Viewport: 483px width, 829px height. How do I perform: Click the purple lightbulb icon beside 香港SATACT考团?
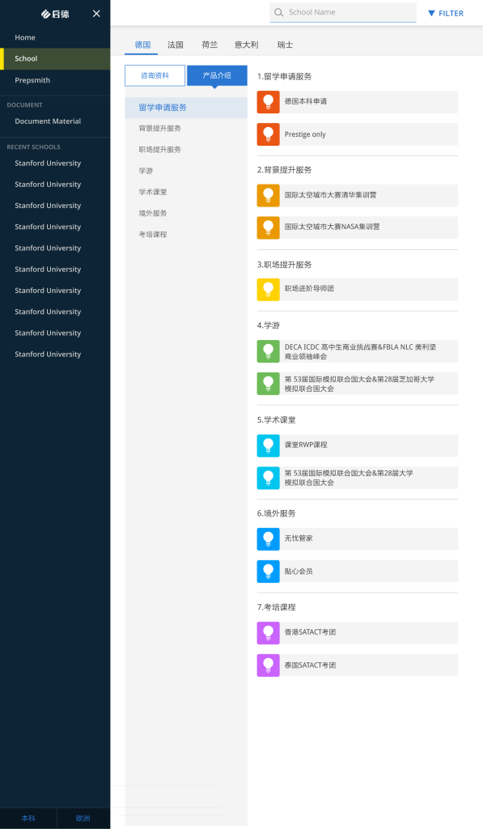coord(268,633)
